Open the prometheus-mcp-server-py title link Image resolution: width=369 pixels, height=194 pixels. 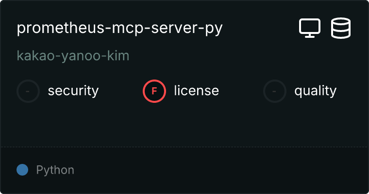point(119,29)
